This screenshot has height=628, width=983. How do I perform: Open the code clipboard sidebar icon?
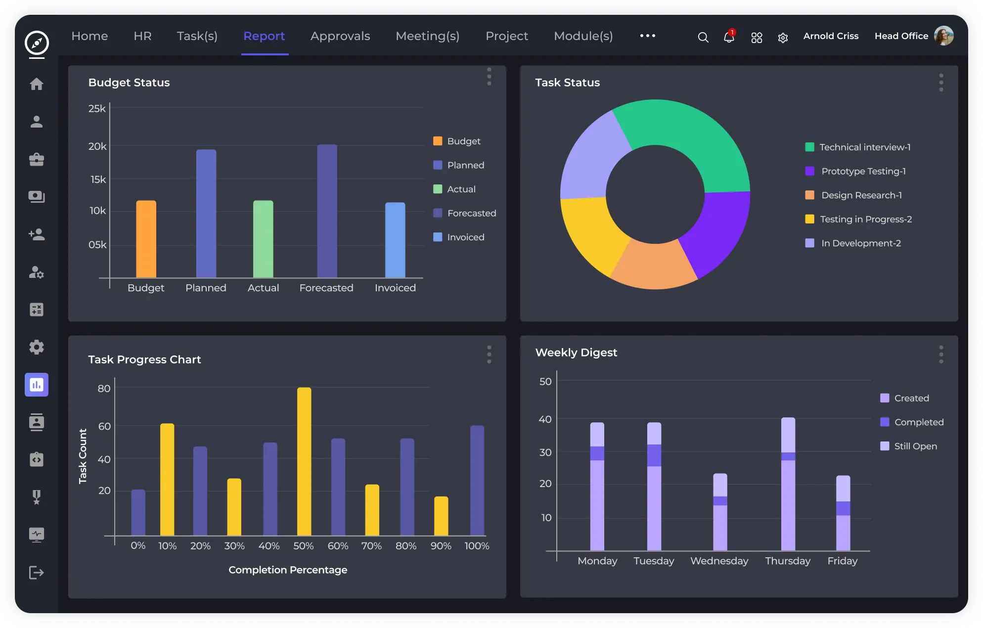coord(37,459)
